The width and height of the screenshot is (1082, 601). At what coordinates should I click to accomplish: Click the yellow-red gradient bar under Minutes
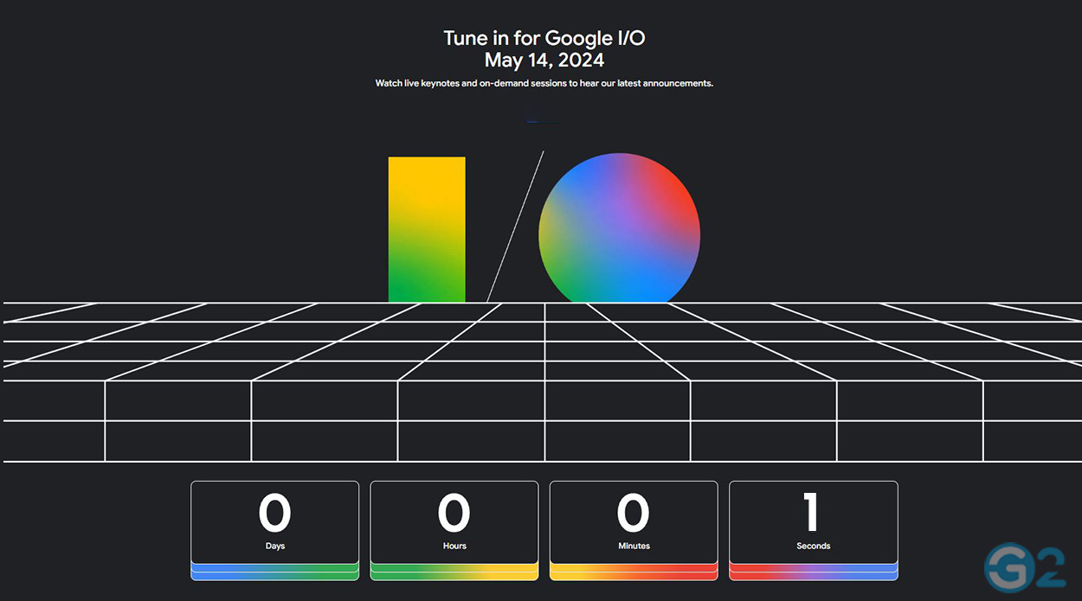pyautogui.click(x=634, y=571)
